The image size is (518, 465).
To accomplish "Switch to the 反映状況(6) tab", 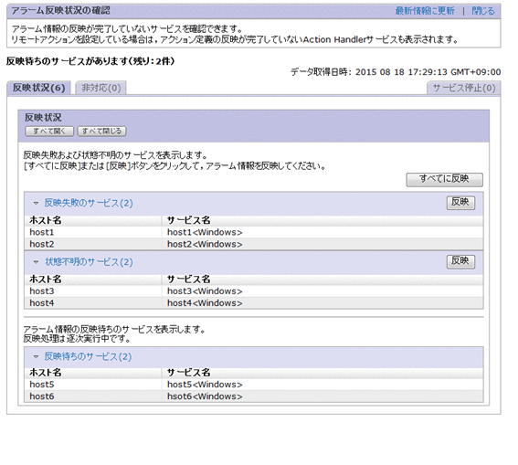I will pyautogui.click(x=38, y=88).
